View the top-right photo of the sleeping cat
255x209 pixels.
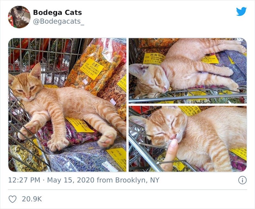188,71
